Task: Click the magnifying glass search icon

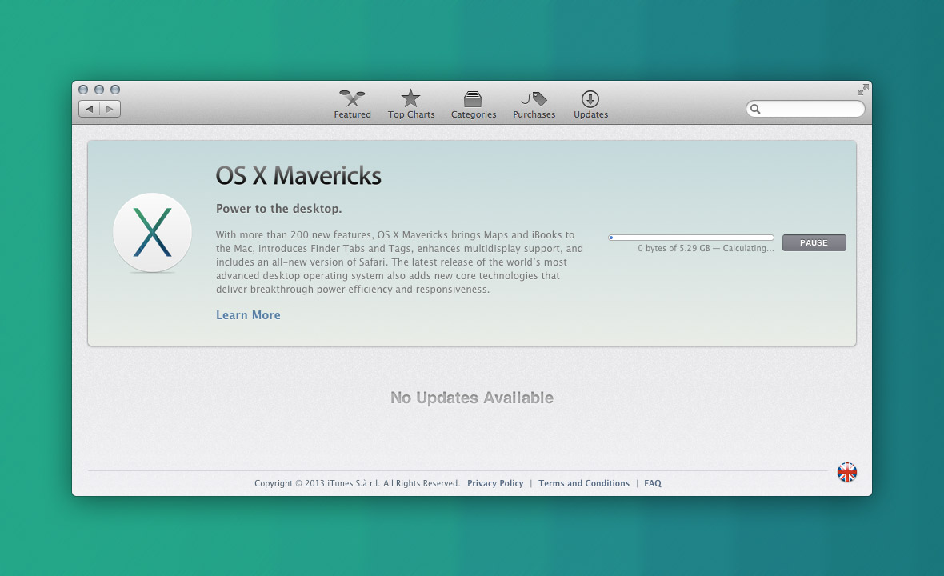Action: pyautogui.click(x=755, y=109)
